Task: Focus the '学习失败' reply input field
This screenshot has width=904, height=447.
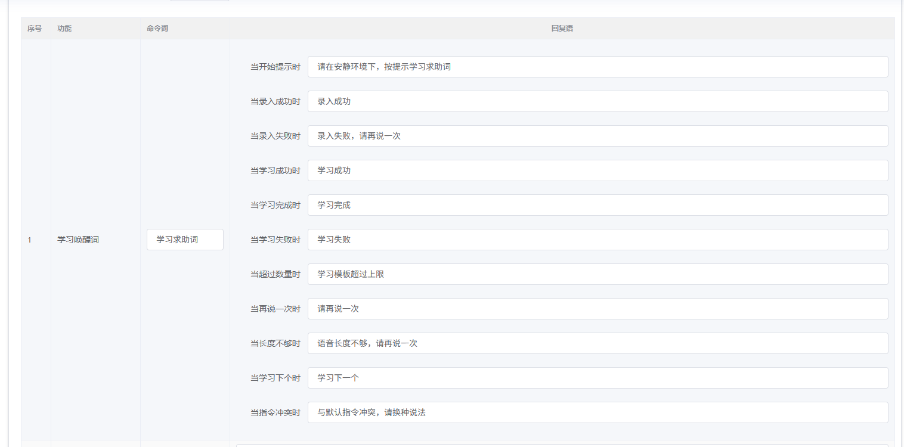Action: pyautogui.click(x=597, y=240)
